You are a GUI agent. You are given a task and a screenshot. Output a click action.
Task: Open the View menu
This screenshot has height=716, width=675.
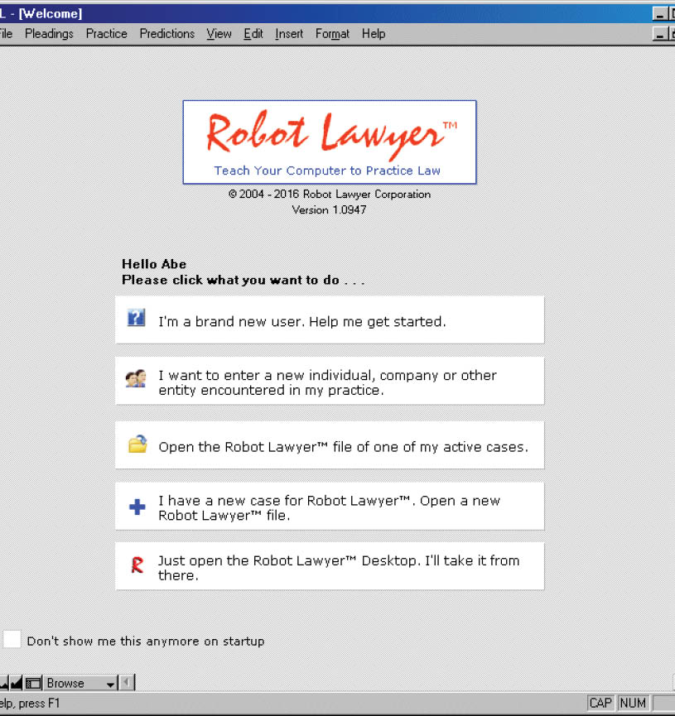(219, 34)
